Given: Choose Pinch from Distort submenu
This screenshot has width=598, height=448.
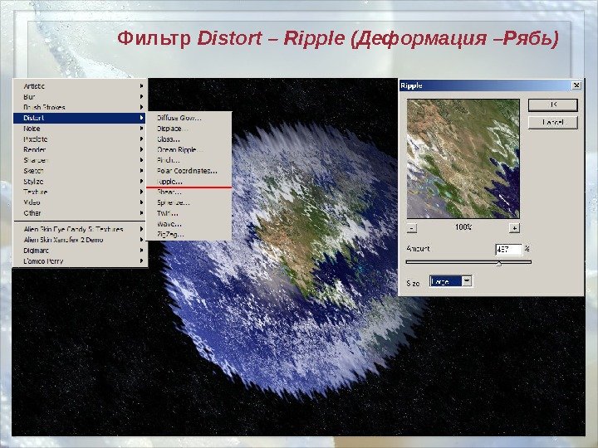Looking at the screenshot, I should tap(189, 160).
